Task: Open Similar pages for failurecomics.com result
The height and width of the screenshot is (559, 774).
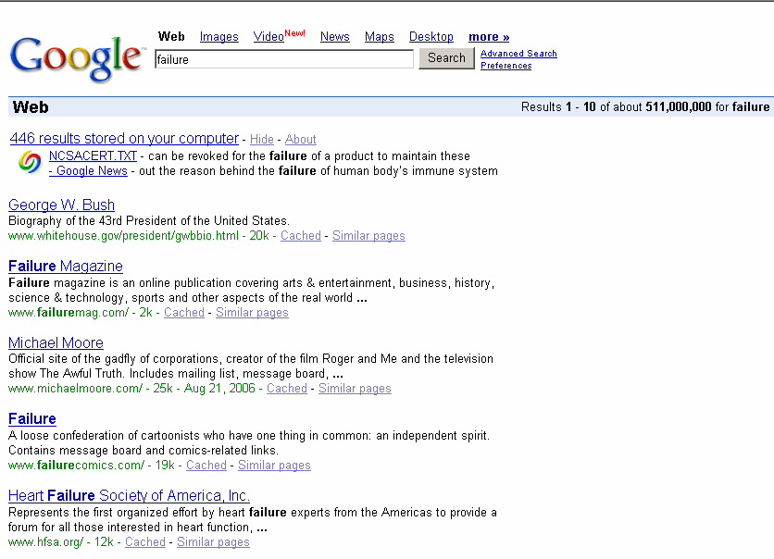Action: pyautogui.click(x=274, y=466)
